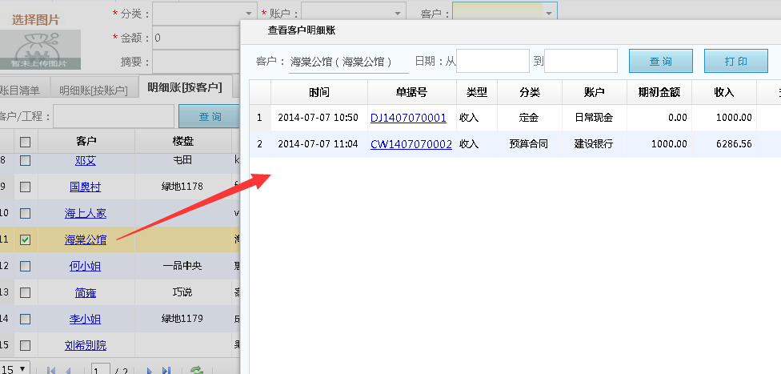Open customer link 海上人家
Image resolution: width=781 pixels, height=374 pixels.
86,213
